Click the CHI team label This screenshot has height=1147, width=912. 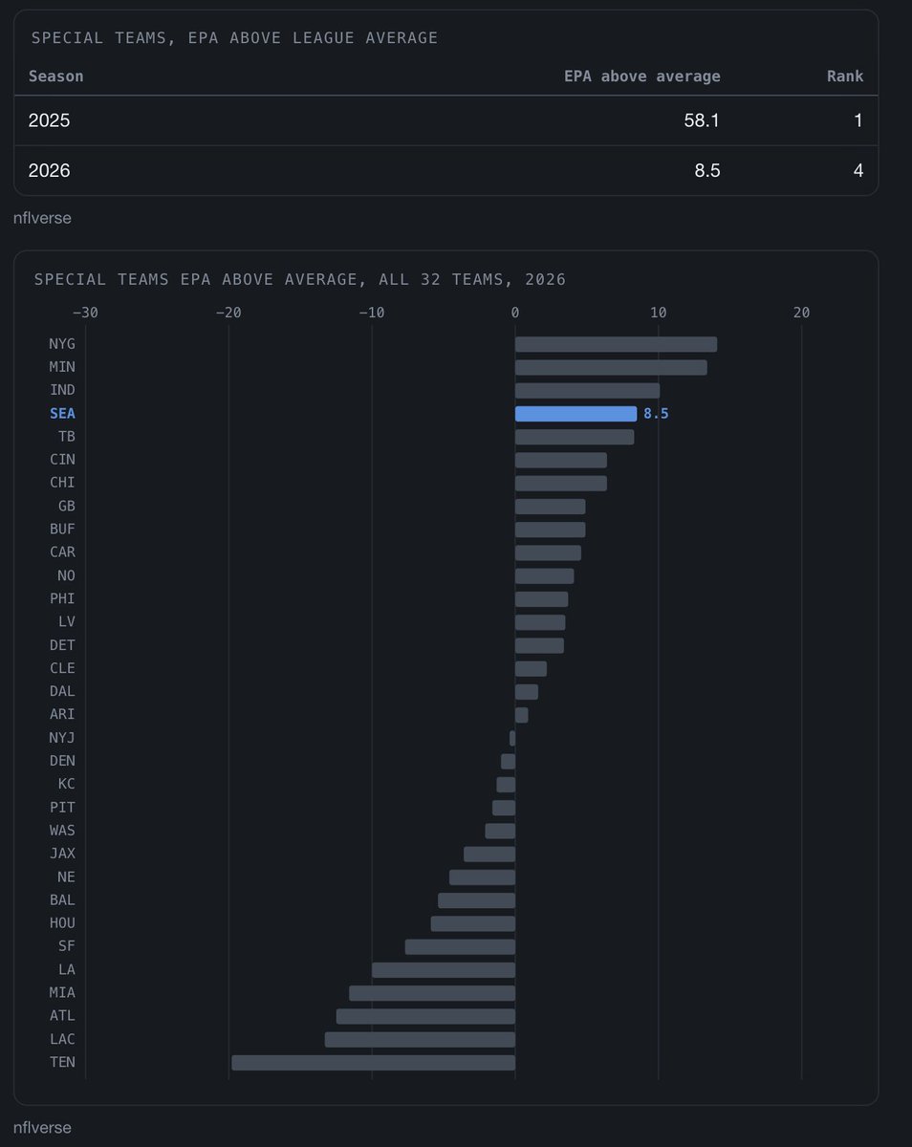click(62, 483)
